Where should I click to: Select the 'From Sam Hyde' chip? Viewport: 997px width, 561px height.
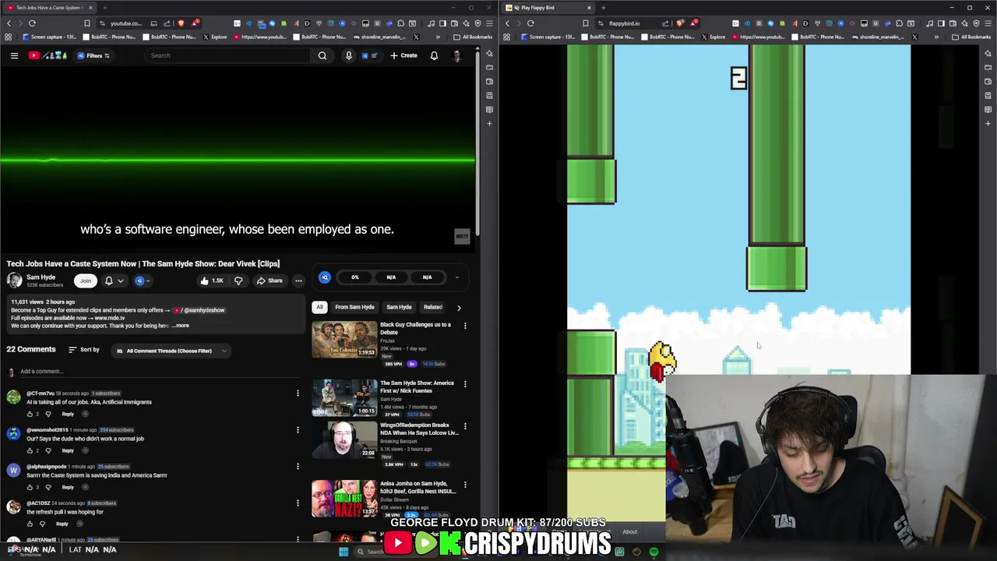354,307
